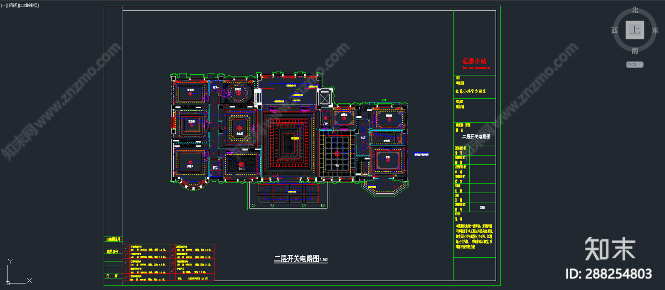665x290 pixels.
Task: Open the WCS coordinate system dropdown
Action: [x=635, y=64]
